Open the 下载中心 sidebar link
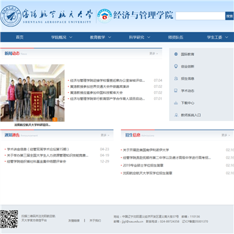Screen dimensions: 234x234 (188, 103)
